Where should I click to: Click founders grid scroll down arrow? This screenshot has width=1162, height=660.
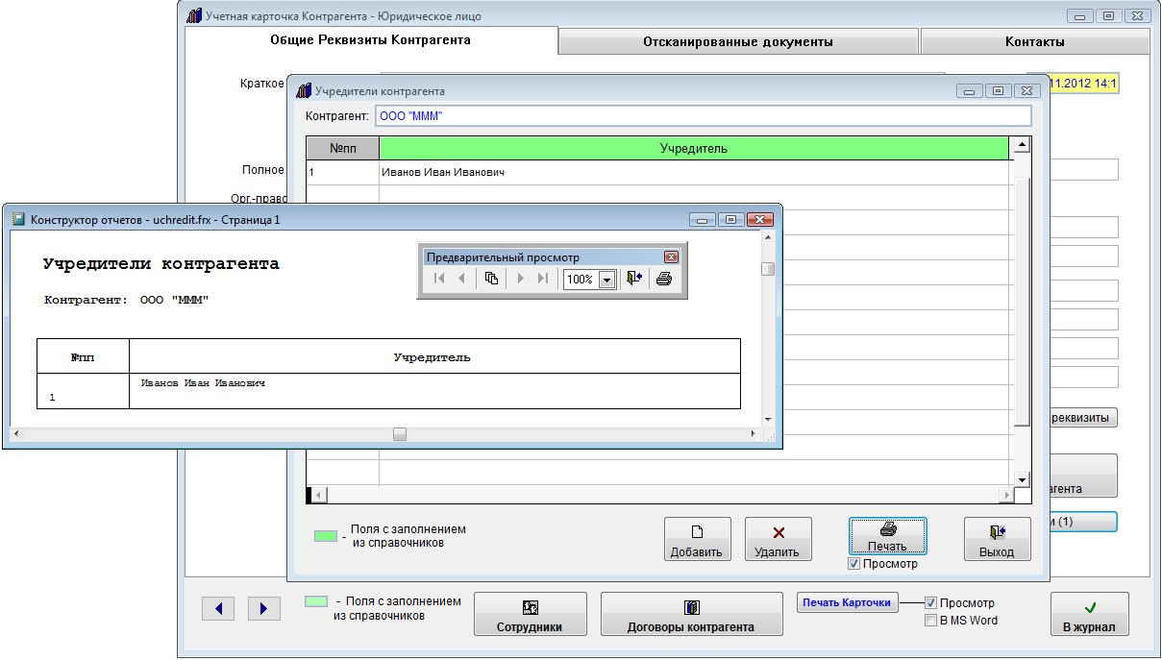1021,478
